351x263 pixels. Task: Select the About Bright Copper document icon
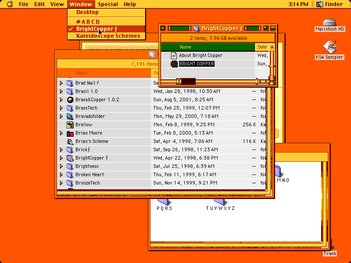(x=174, y=55)
